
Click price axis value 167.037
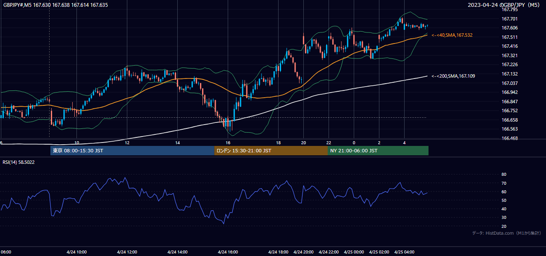tap(509, 83)
